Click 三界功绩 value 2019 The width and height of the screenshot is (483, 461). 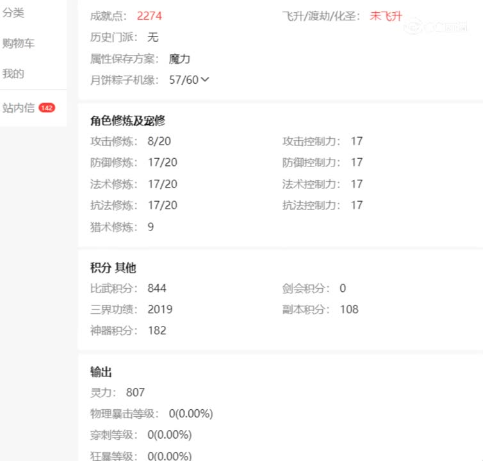[160, 309]
